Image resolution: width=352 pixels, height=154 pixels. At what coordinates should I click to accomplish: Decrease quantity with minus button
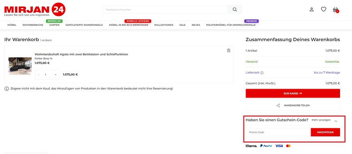tap(39, 75)
